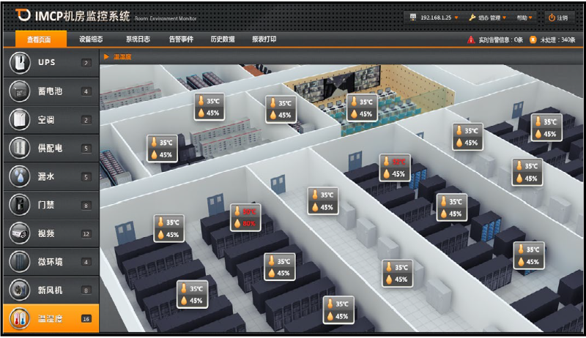
Task: Click the 温湿度 thermometer icon in sidebar
Action: coord(16,319)
